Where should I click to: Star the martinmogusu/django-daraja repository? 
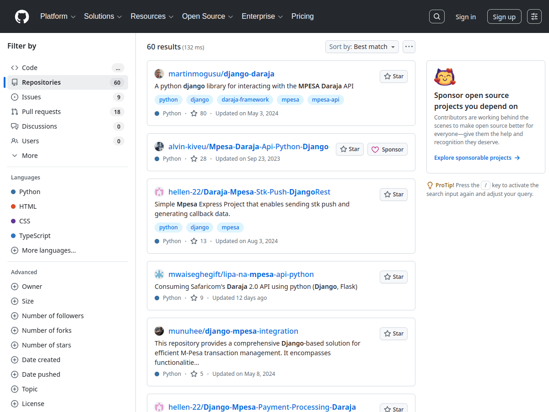click(x=393, y=76)
